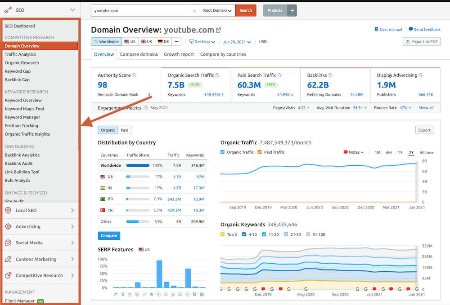Click the SEO key icon in sidebar header

tap(8, 10)
